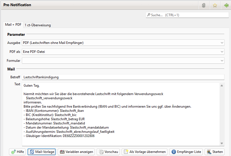Open the Vorschau preview button
This screenshot has width=231, height=156.
[108, 152]
